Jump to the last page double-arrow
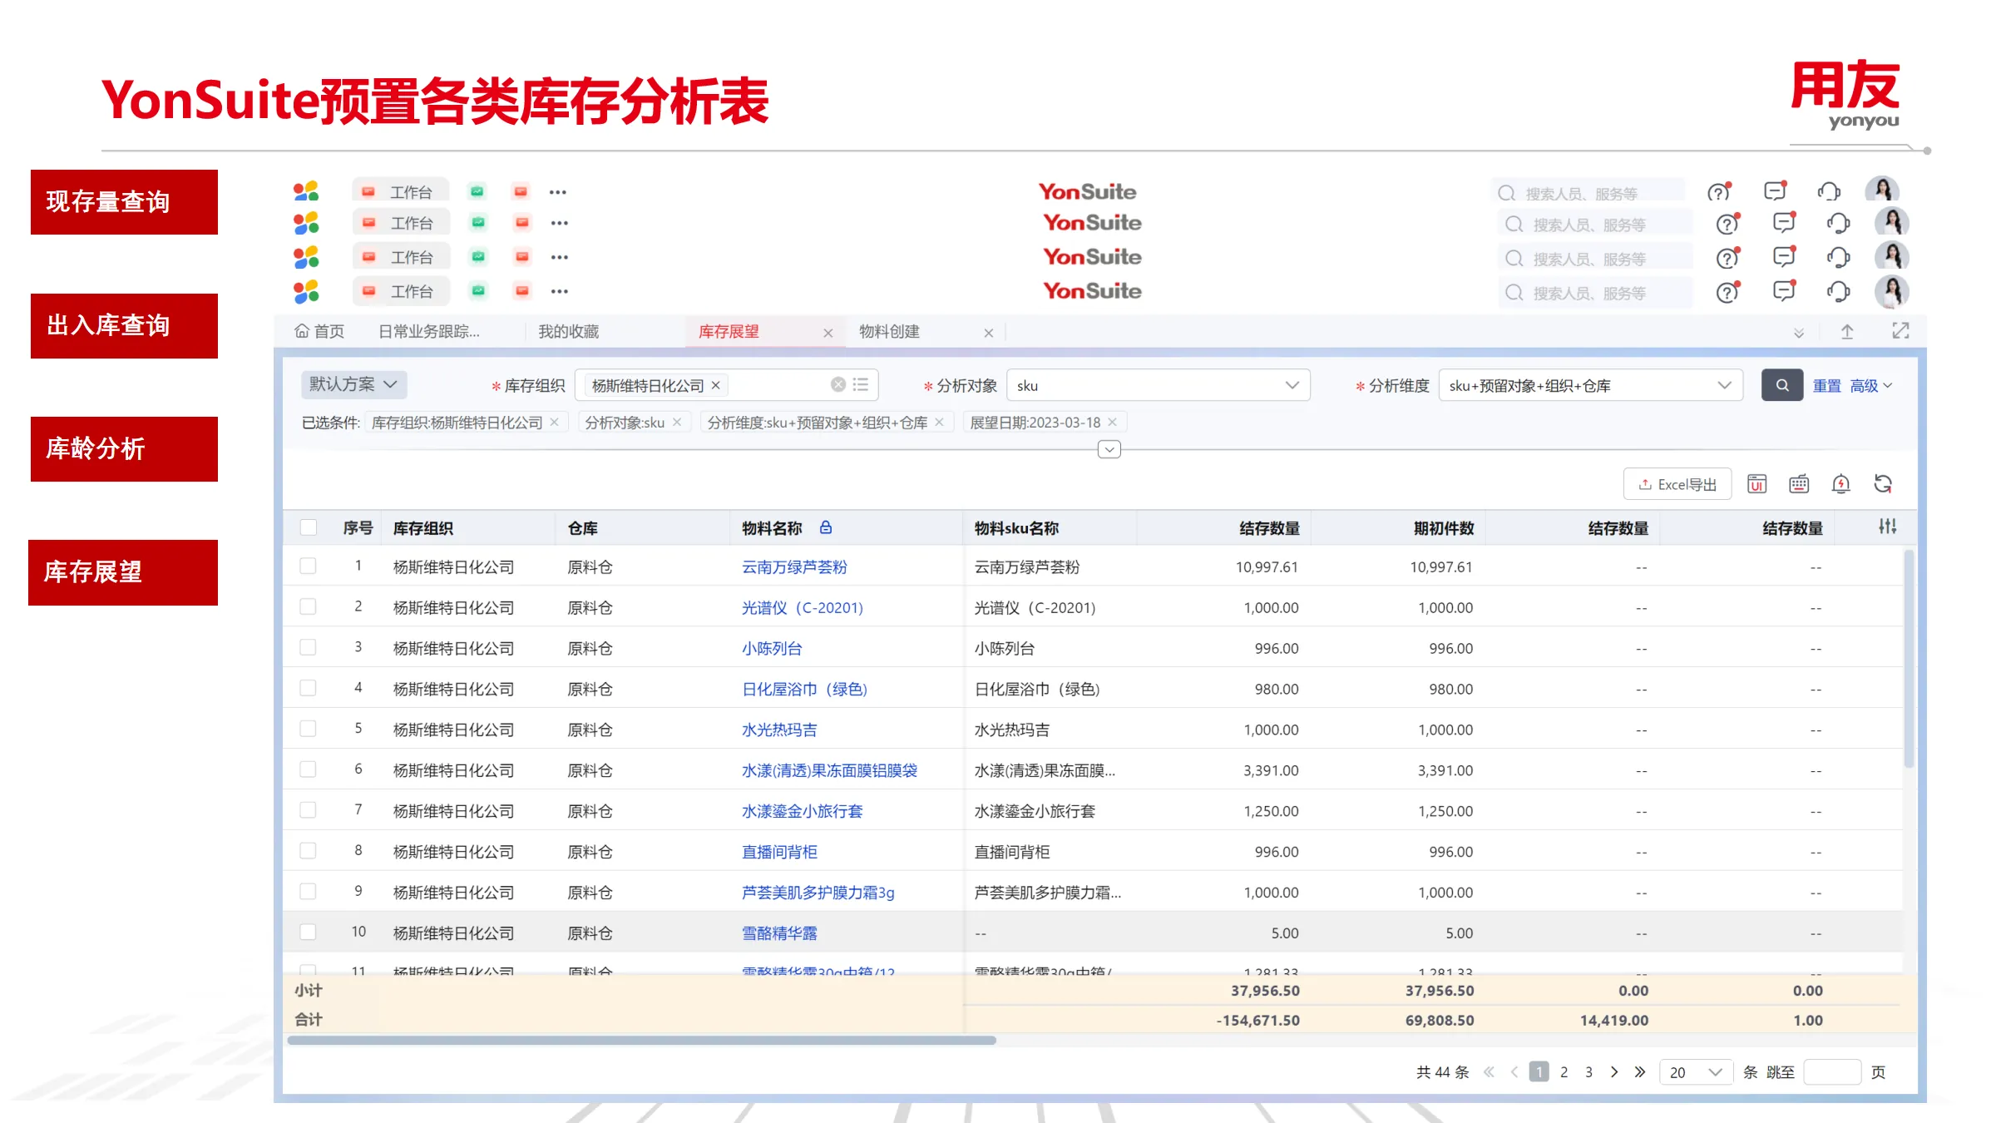Viewport: 1996px width, 1123px height. coord(1640,1071)
